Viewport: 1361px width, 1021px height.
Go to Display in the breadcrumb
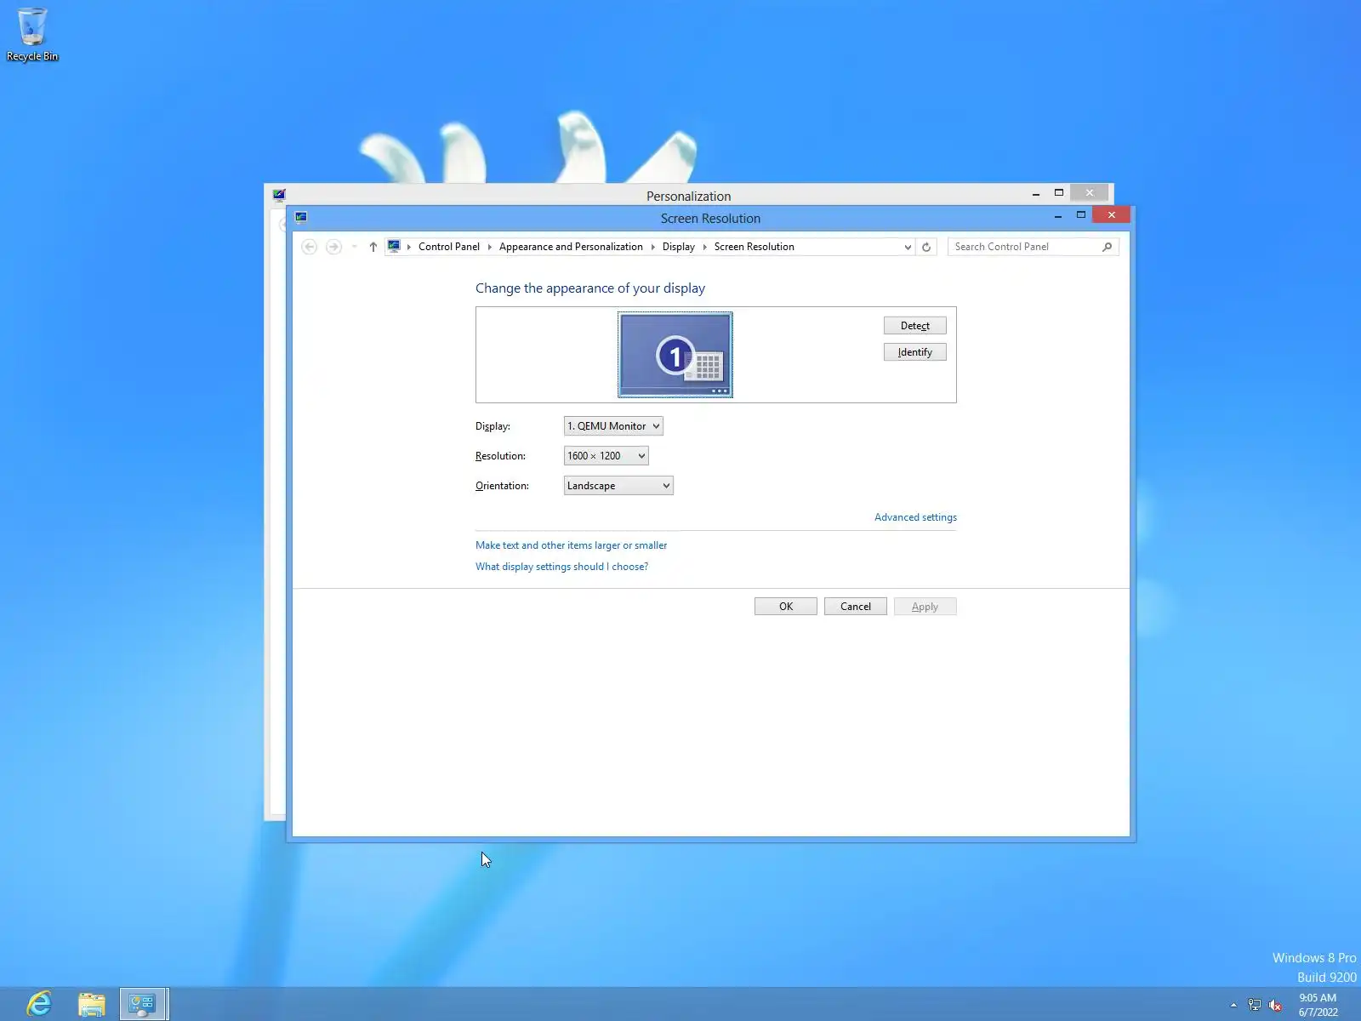pyautogui.click(x=679, y=247)
